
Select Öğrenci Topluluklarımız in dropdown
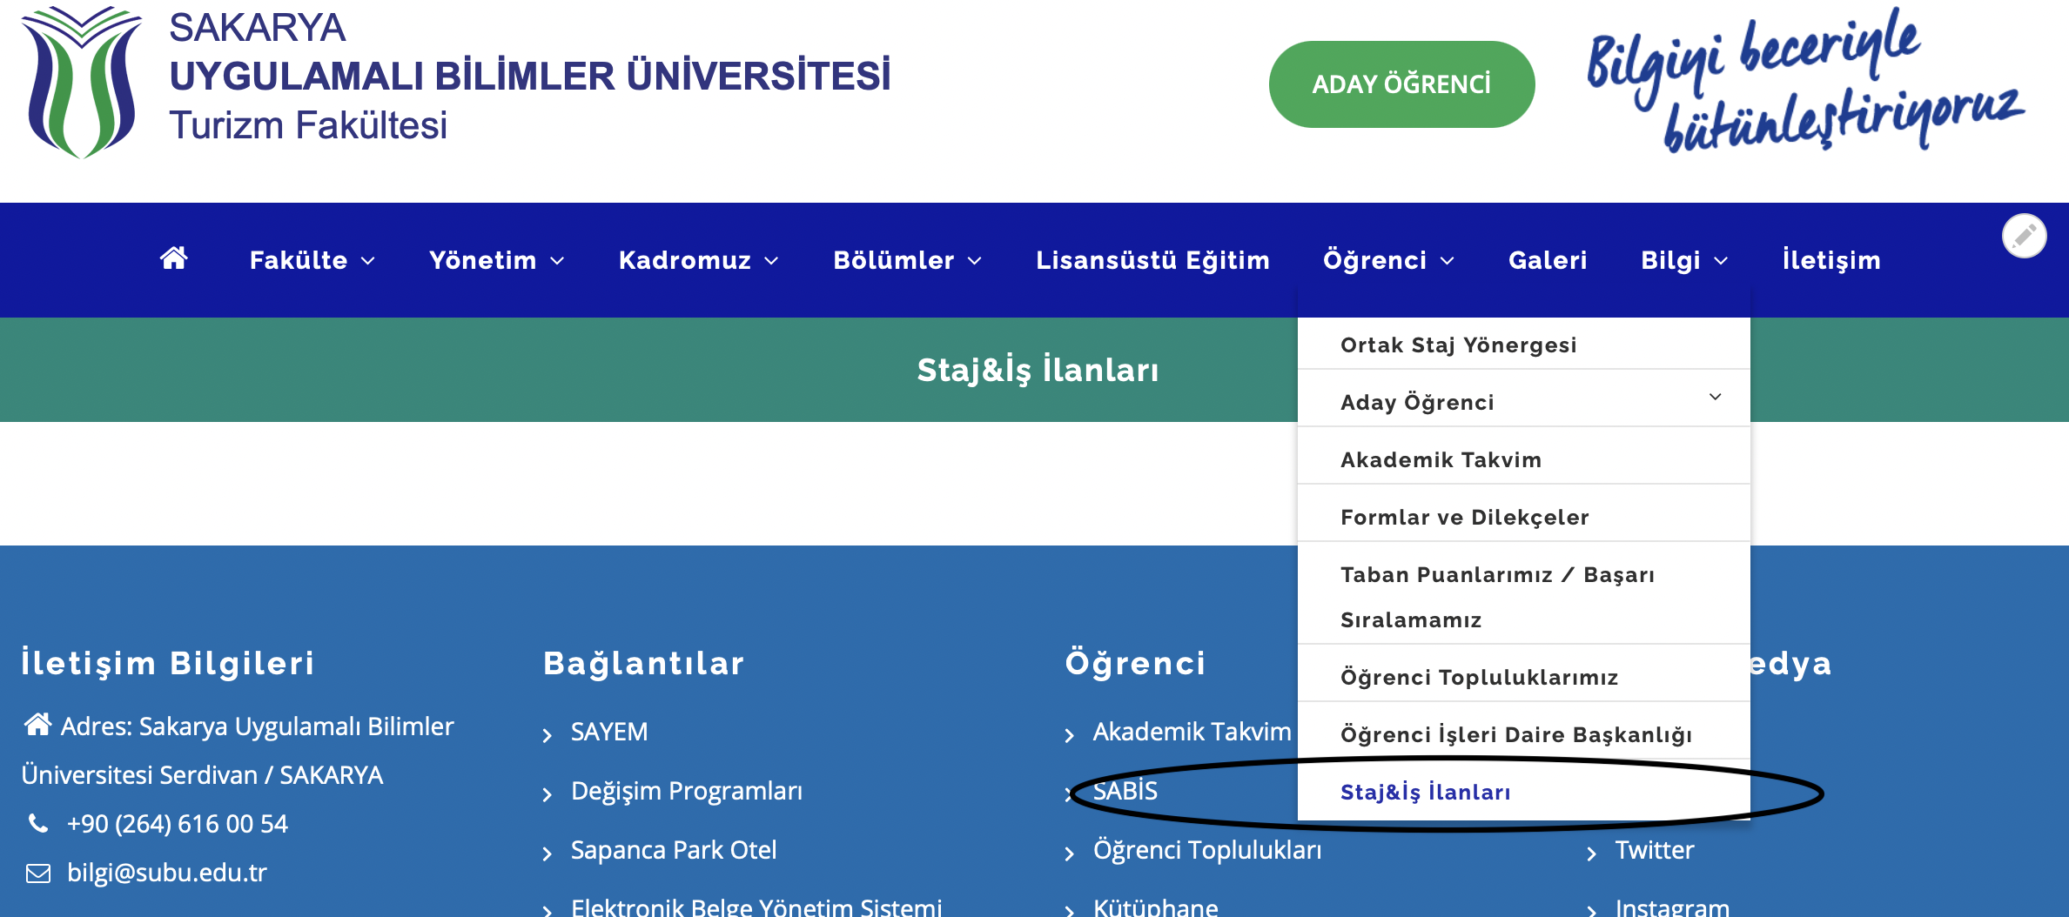(1523, 677)
